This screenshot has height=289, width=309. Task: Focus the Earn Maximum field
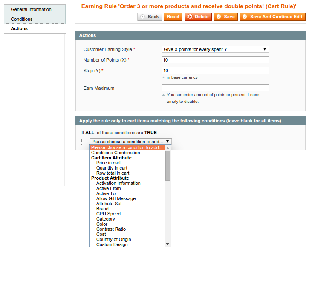215,88
